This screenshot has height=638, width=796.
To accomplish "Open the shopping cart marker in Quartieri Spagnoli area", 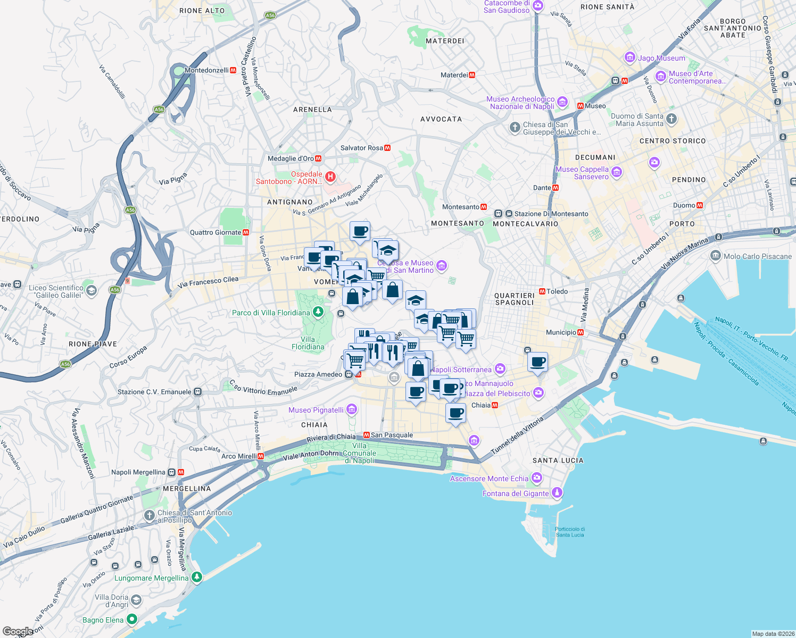I will point(466,339).
